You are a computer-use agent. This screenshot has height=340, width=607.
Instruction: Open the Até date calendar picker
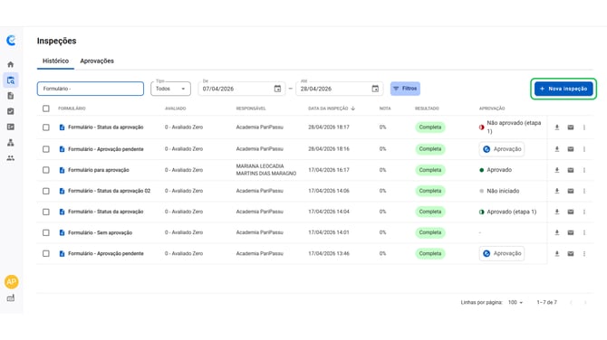coord(375,89)
